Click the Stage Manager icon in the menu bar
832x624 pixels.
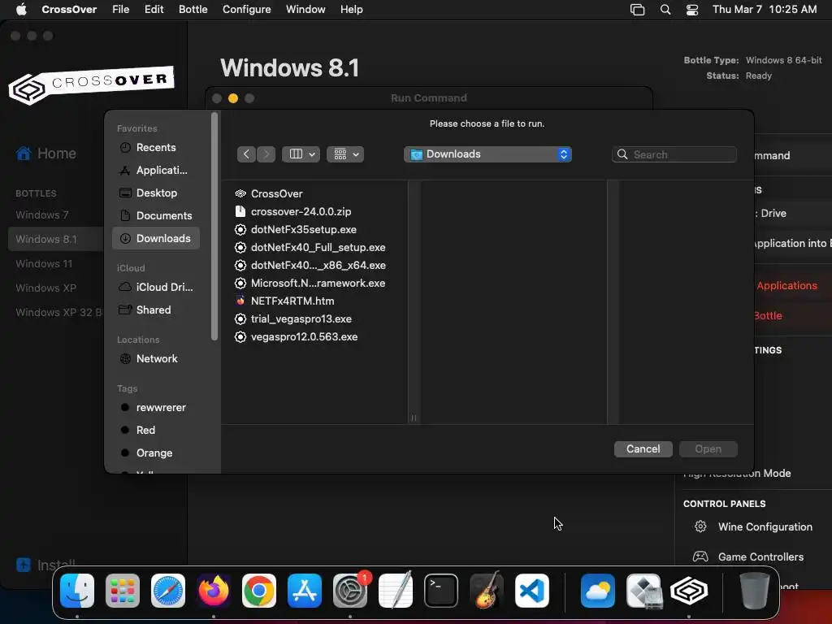(x=637, y=10)
